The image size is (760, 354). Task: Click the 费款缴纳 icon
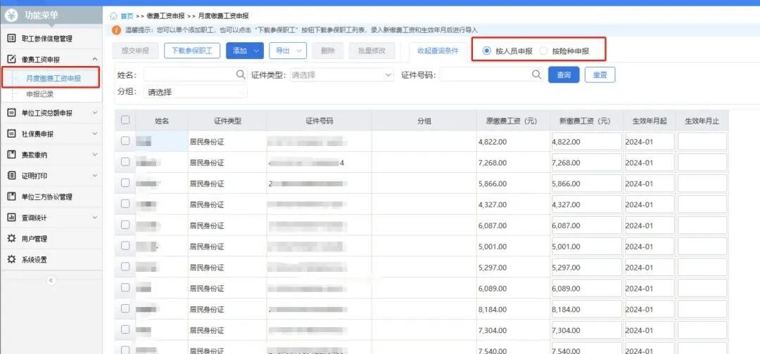pos(12,155)
